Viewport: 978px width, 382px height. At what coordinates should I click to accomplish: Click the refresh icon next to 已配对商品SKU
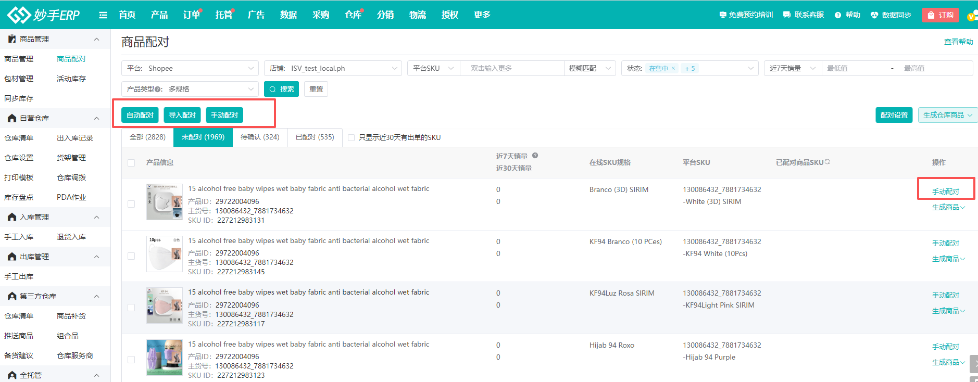pos(827,162)
